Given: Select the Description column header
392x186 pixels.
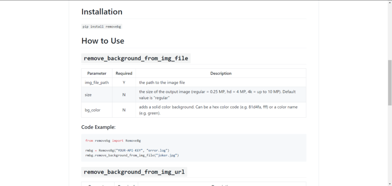Looking at the screenshot, I should (x=221, y=73).
